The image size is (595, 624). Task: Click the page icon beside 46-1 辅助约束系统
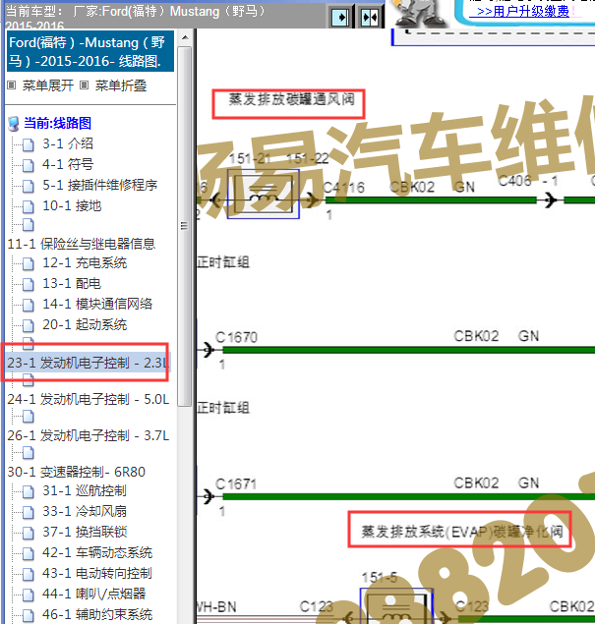[x=28, y=616]
